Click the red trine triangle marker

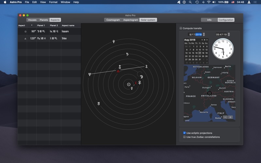118,71
